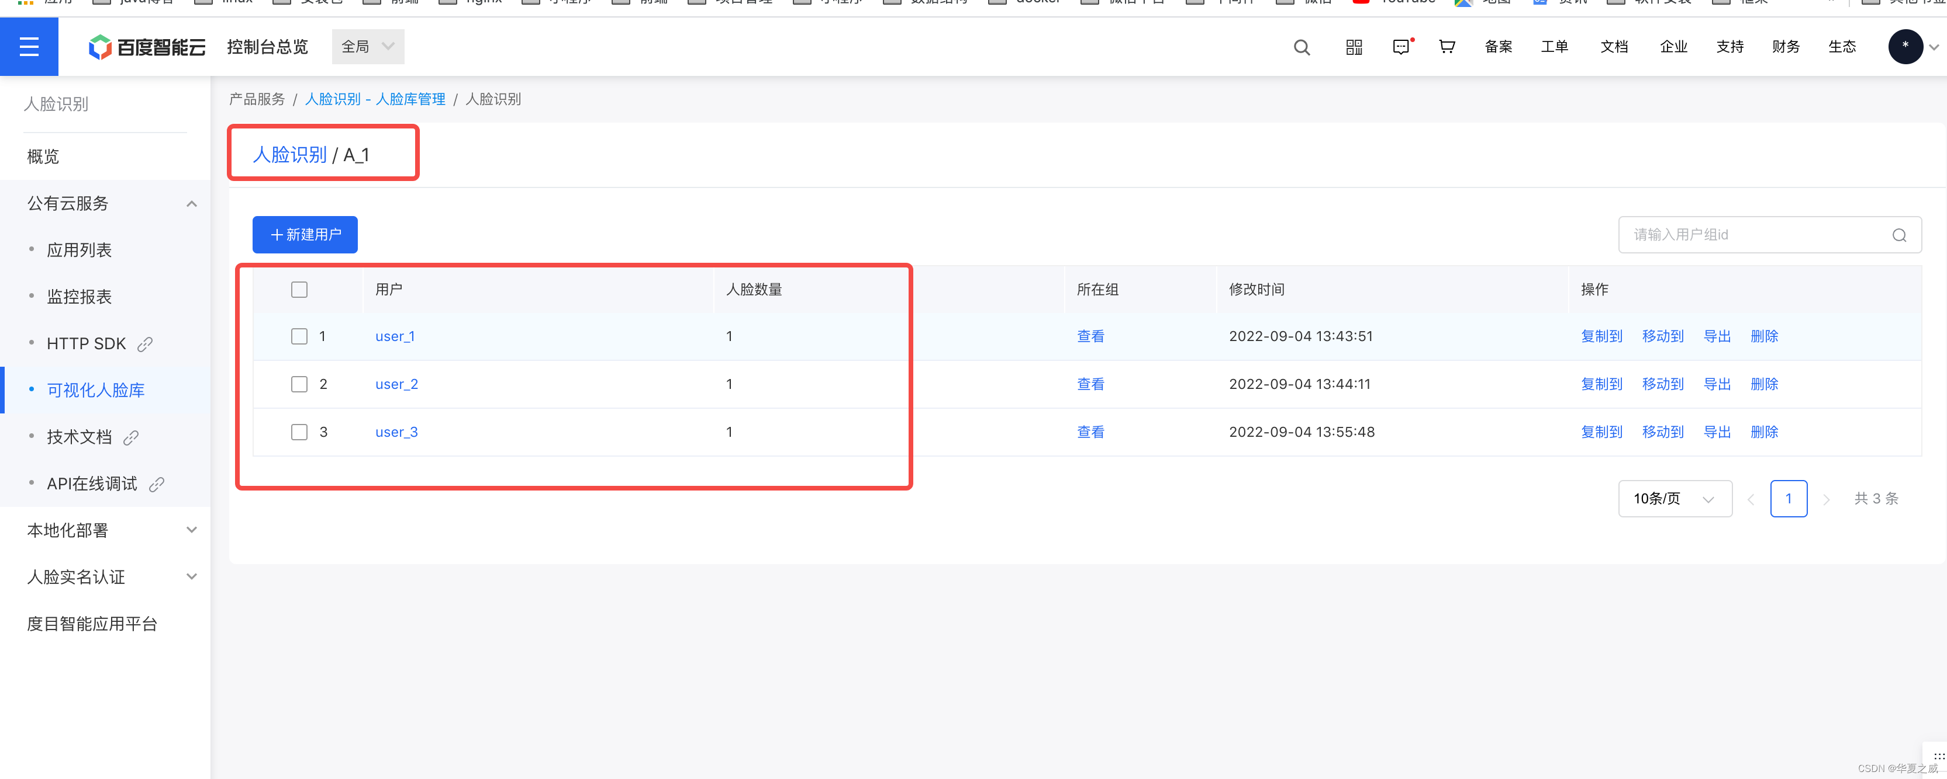
Task: Click 移动到 for user_2
Action: [x=1663, y=384]
